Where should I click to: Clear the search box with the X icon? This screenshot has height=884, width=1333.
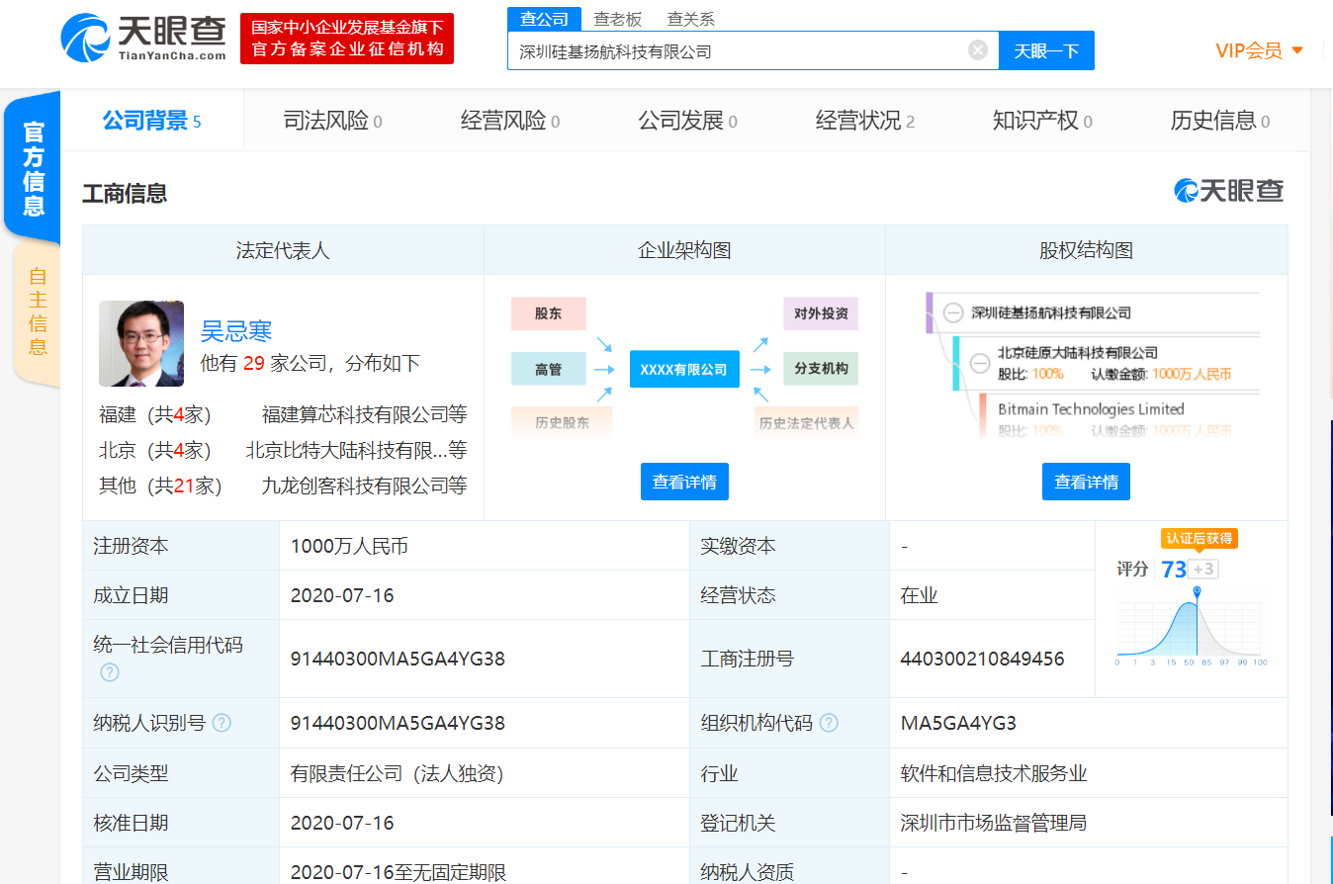click(977, 49)
